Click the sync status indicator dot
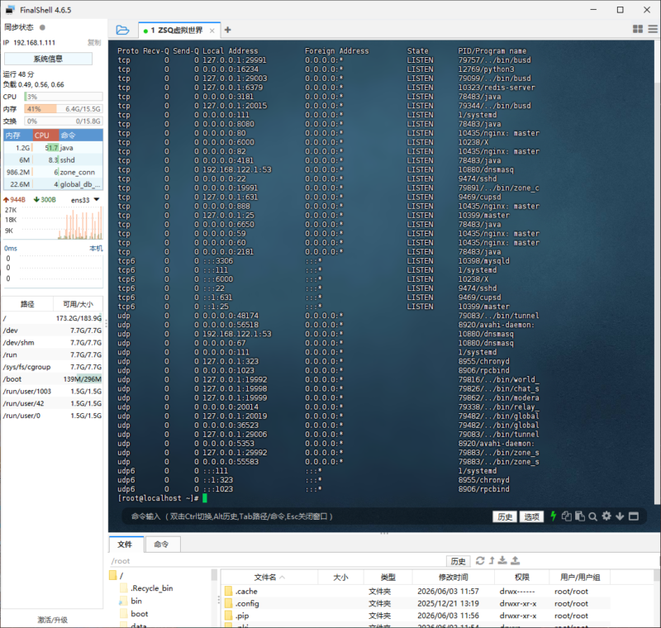The width and height of the screenshot is (661, 628). pos(42,27)
